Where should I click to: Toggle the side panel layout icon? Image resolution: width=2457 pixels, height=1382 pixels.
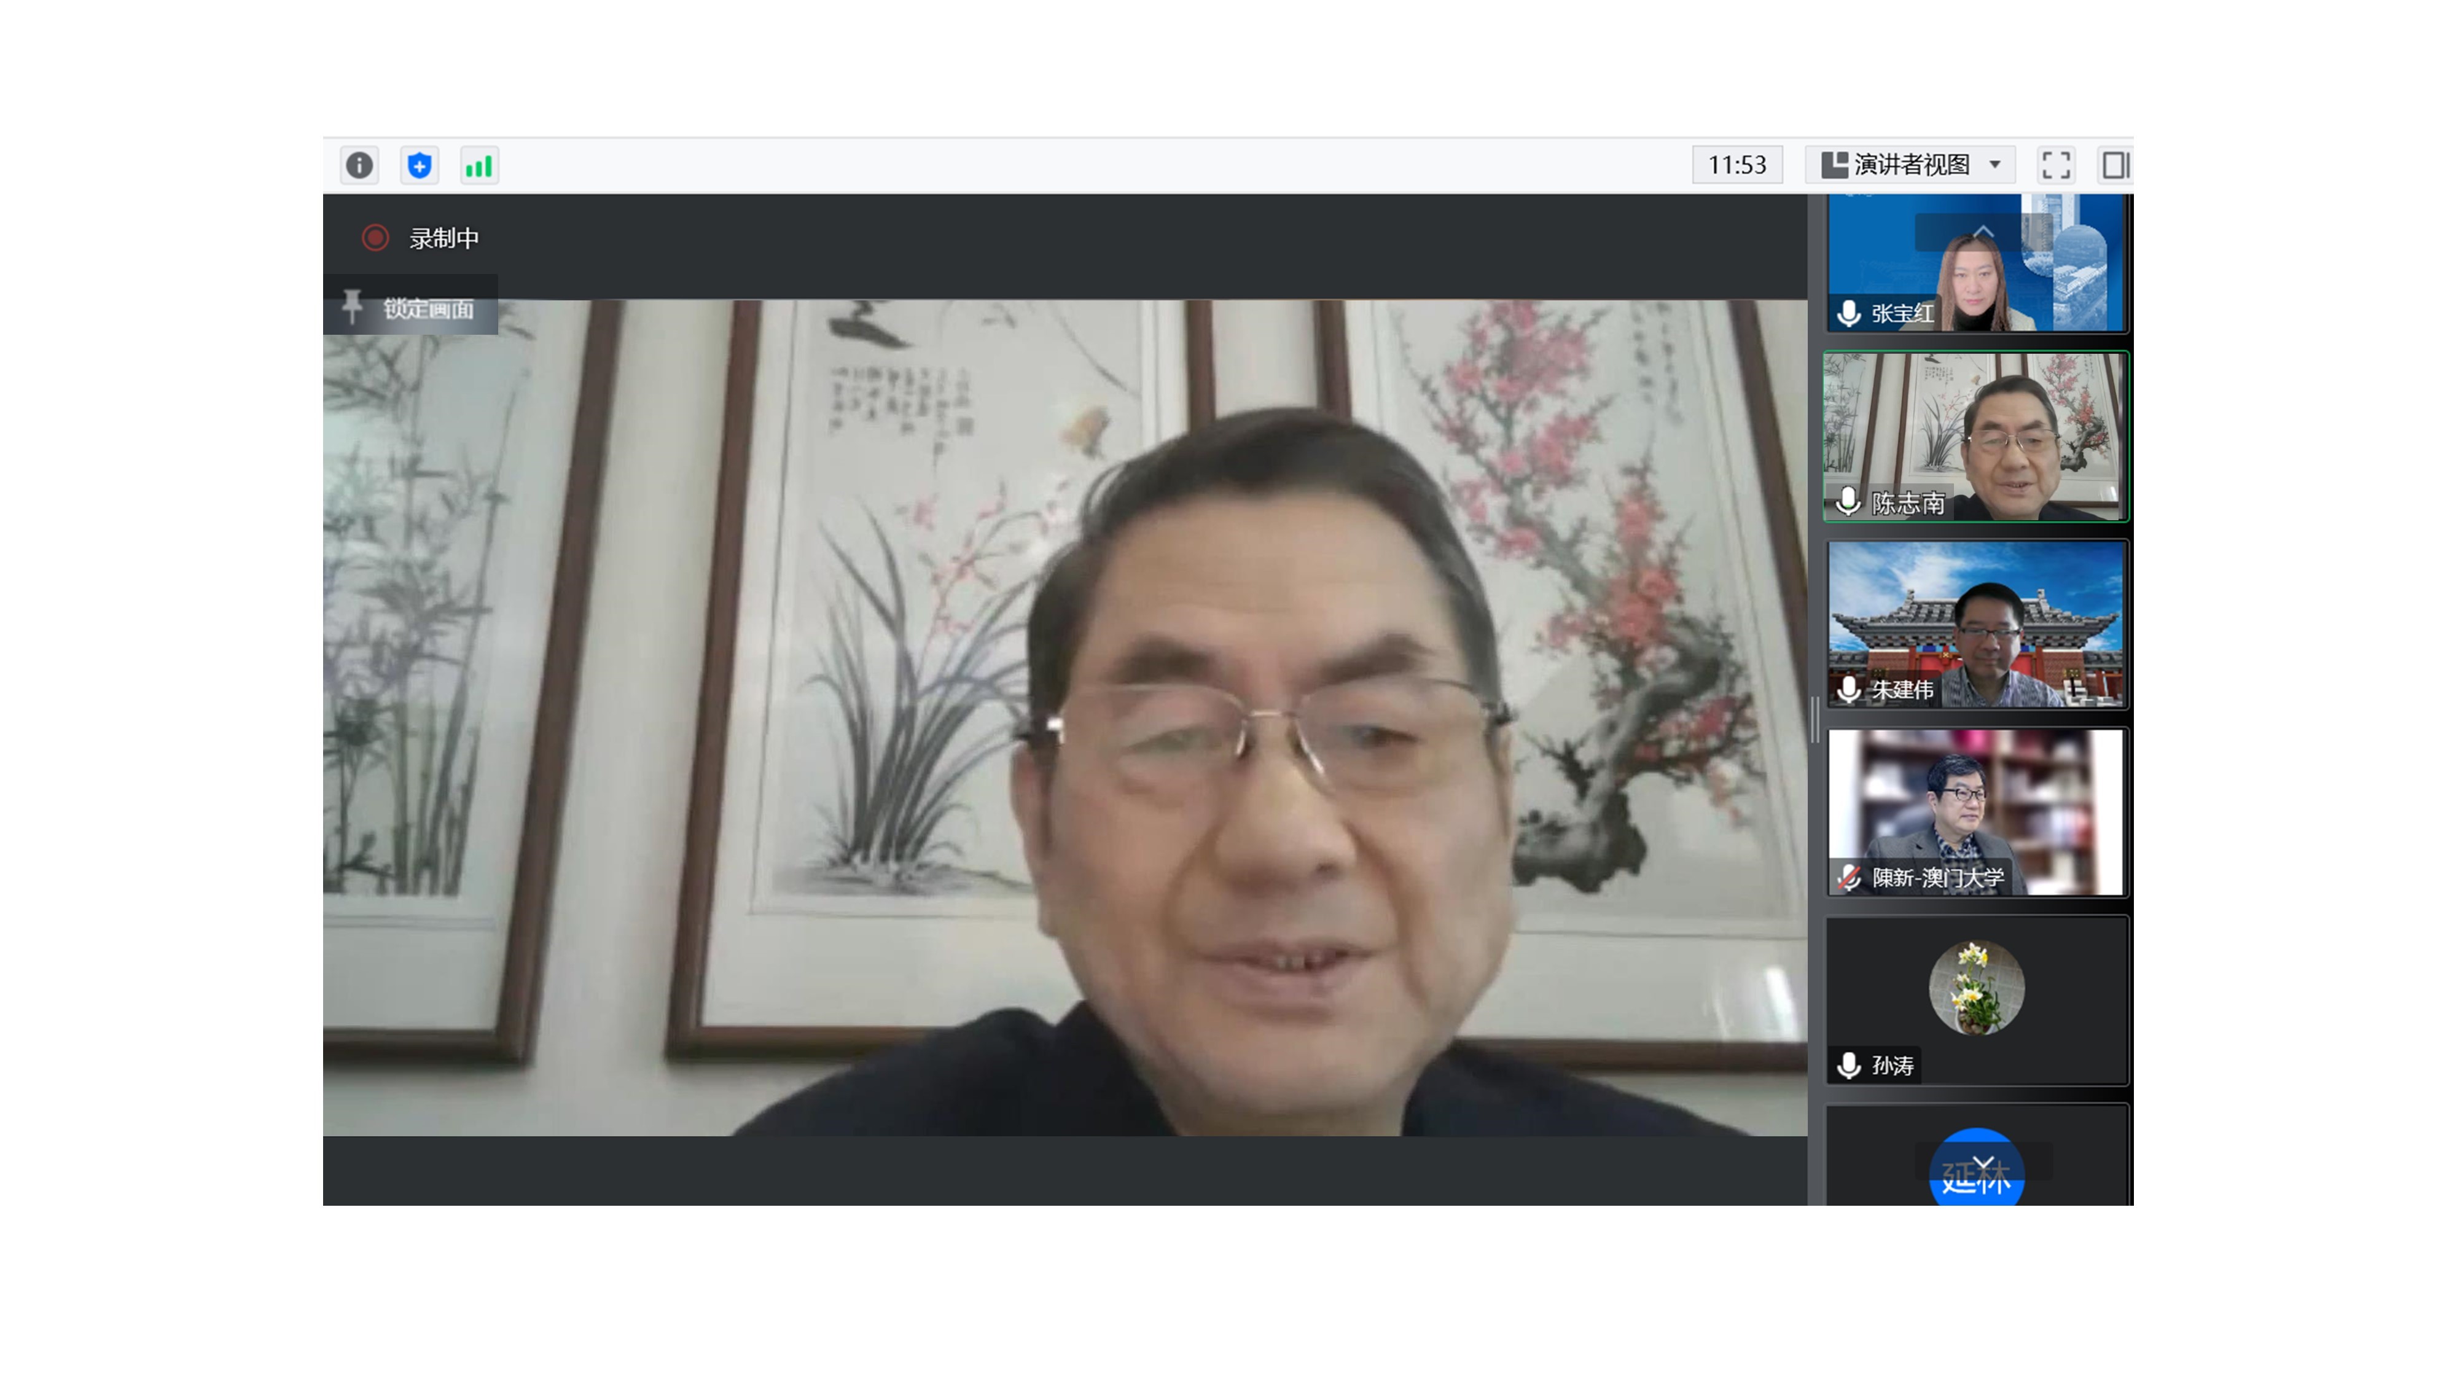pyautogui.click(x=2115, y=165)
